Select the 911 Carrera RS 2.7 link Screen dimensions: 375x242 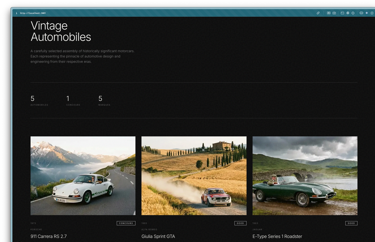(48, 236)
